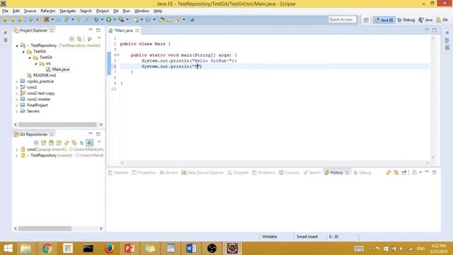
Task: Open Project Explorer view menu arrow
Action: pos(99,38)
